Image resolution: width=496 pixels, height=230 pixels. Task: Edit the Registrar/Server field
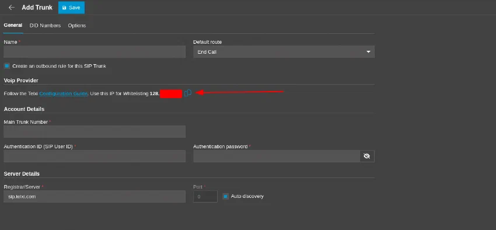coord(95,197)
